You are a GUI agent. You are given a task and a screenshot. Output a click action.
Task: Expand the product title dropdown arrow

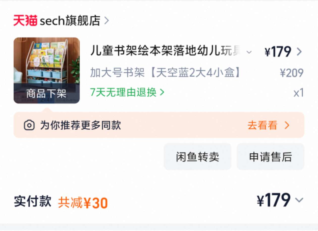click(249, 52)
